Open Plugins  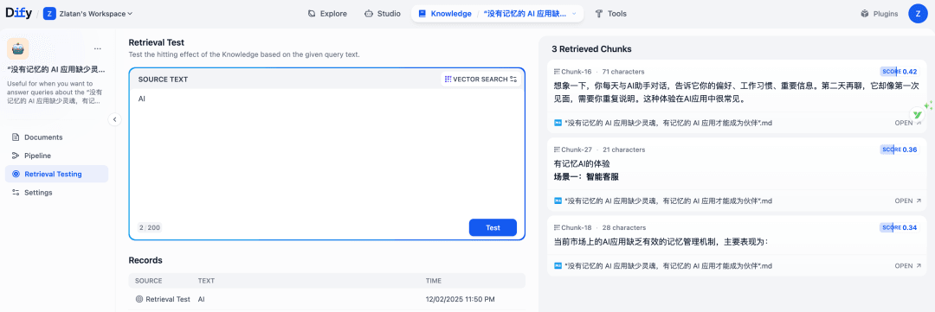880,13
